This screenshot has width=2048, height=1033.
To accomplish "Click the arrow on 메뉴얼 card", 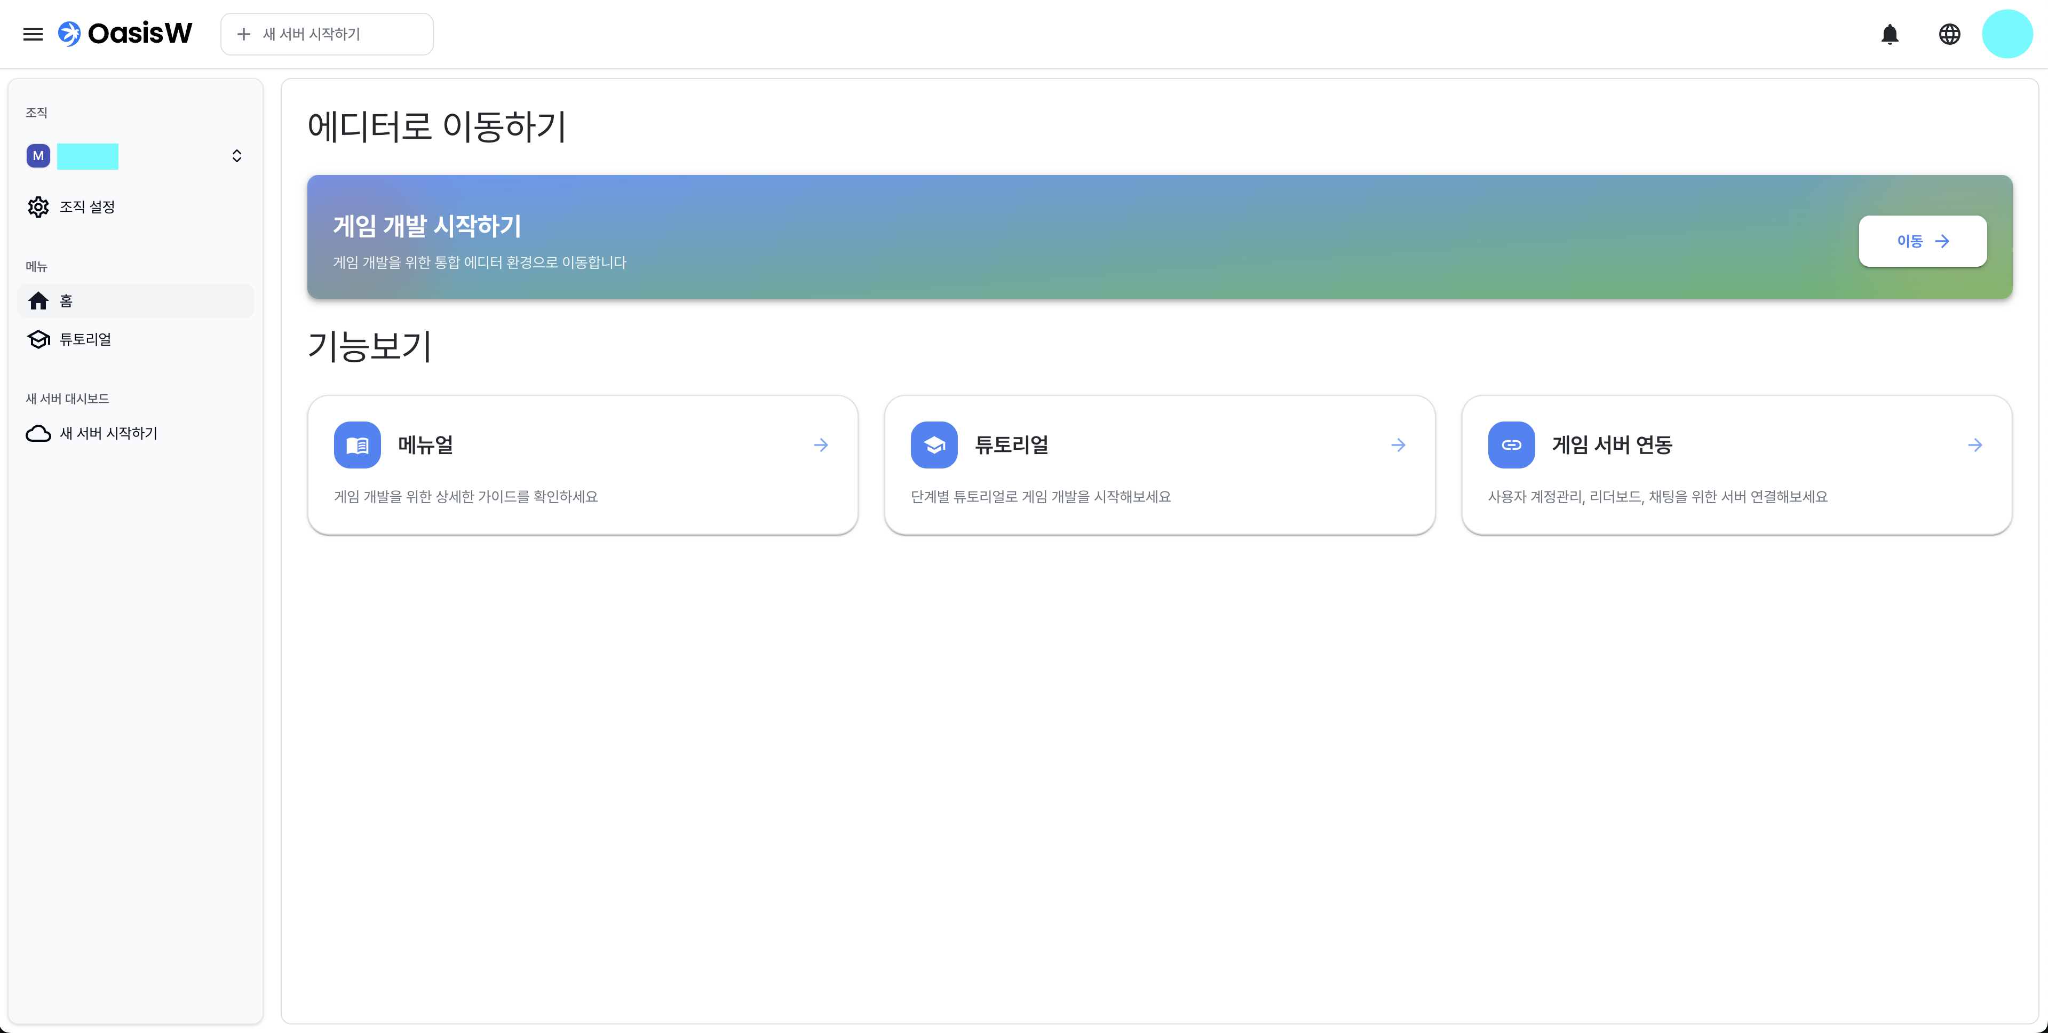I will click(821, 444).
